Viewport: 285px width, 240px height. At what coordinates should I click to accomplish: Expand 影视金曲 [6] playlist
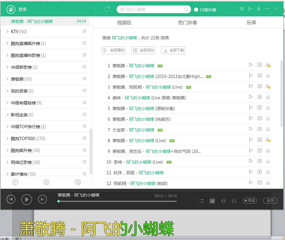7,115
